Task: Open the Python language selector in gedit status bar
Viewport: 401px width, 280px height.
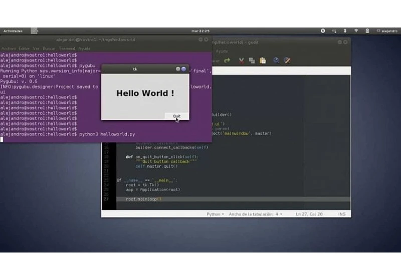Action: [x=216, y=214]
